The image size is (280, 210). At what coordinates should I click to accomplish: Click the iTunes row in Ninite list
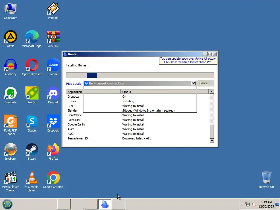[138, 101]
